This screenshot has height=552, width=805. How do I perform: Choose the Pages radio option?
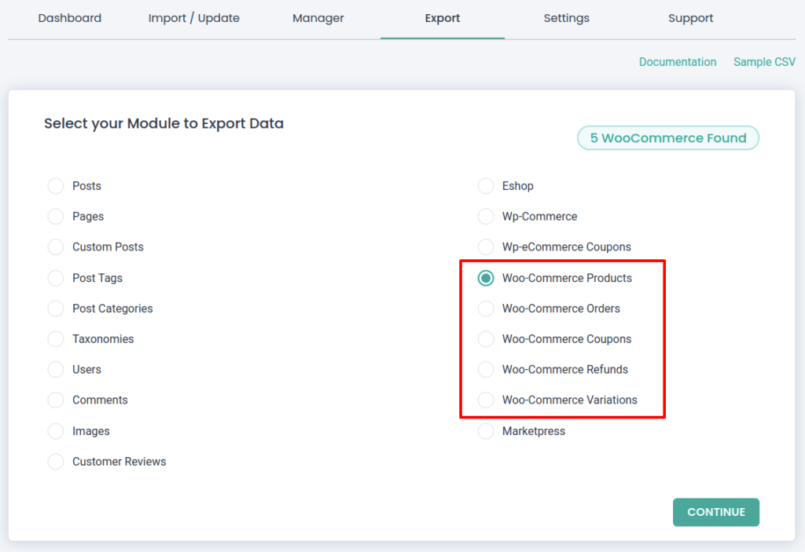coord(56,217)
